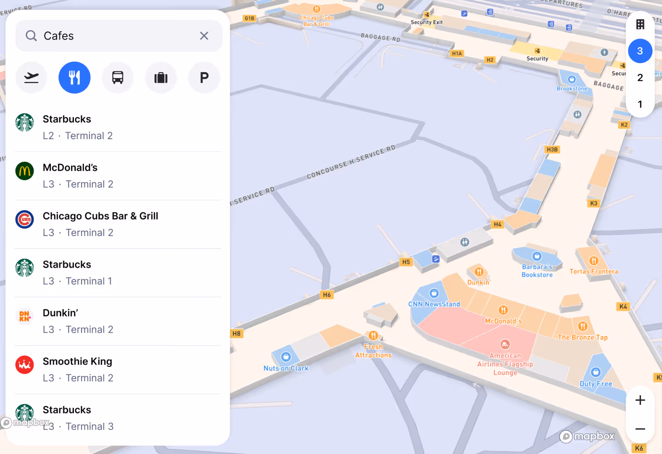Open the Smoothie King result

[118, 370]
